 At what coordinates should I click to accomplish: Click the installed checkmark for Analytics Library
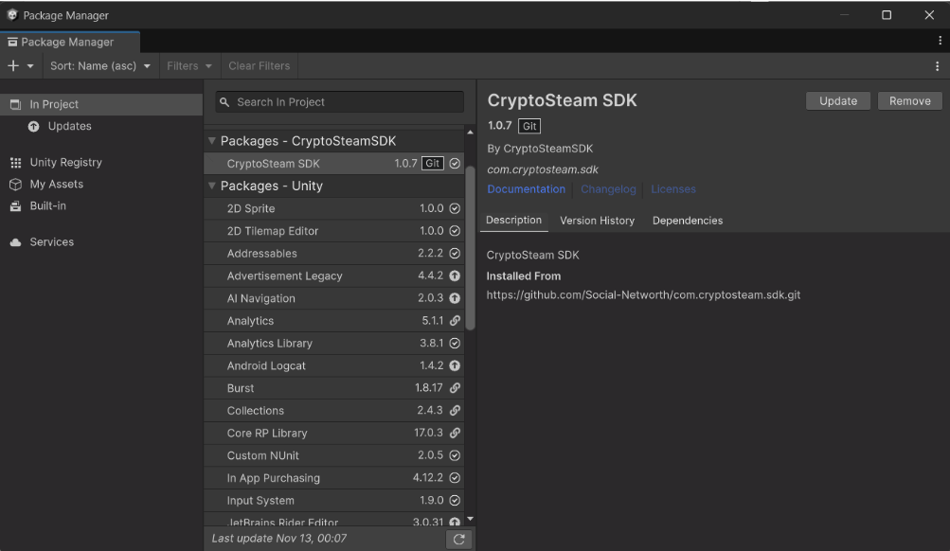tap(455, 343)
